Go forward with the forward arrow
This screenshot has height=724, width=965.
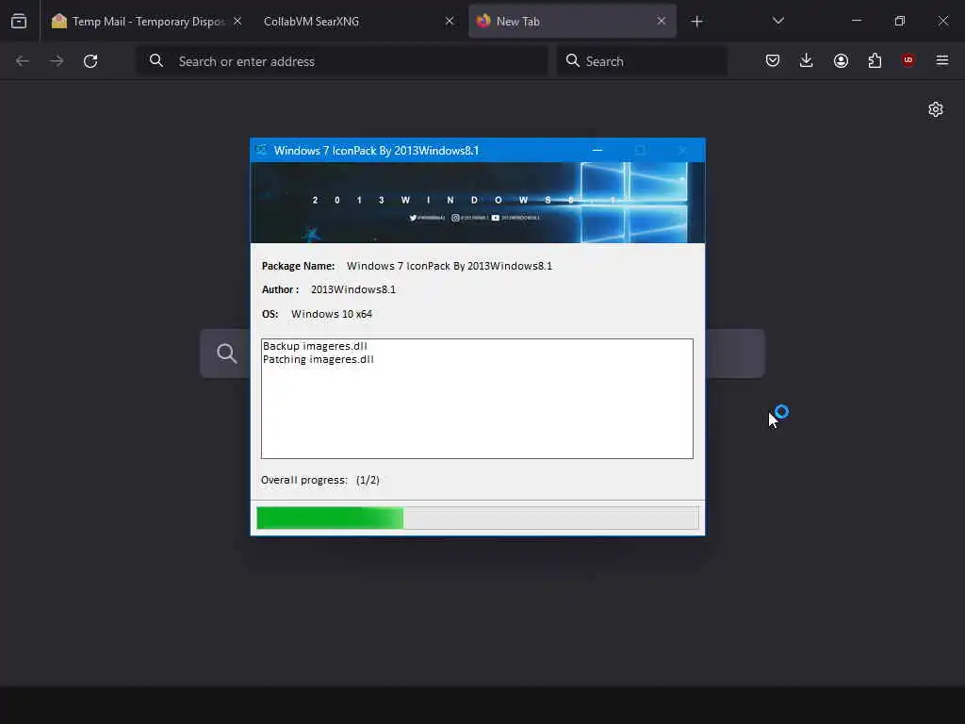(56, 61)
